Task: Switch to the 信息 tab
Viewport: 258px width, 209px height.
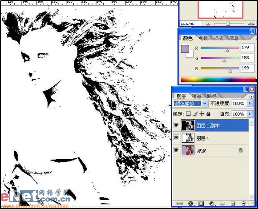Action: [234, 38]
